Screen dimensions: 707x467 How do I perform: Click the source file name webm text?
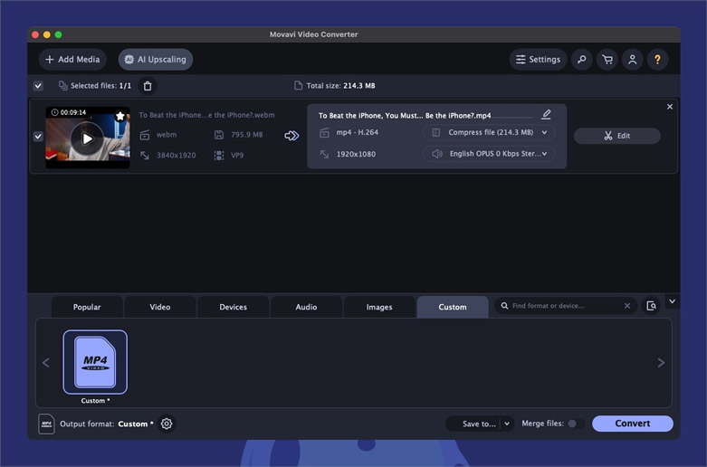click(206, 115)
